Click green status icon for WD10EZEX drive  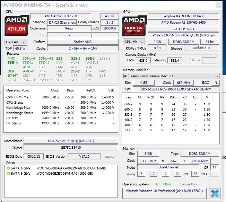(8, 173)
